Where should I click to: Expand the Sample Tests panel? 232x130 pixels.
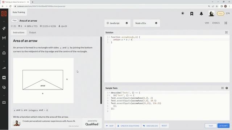pyautogui.click(x=222, y=88)
